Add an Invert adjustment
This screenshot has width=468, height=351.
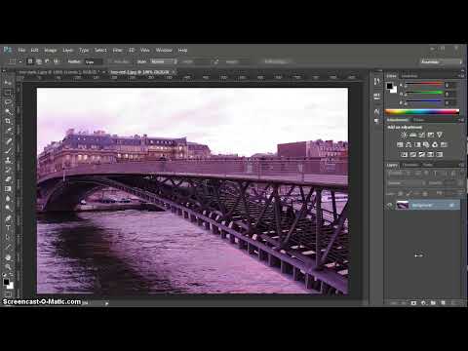pos(404,154)
